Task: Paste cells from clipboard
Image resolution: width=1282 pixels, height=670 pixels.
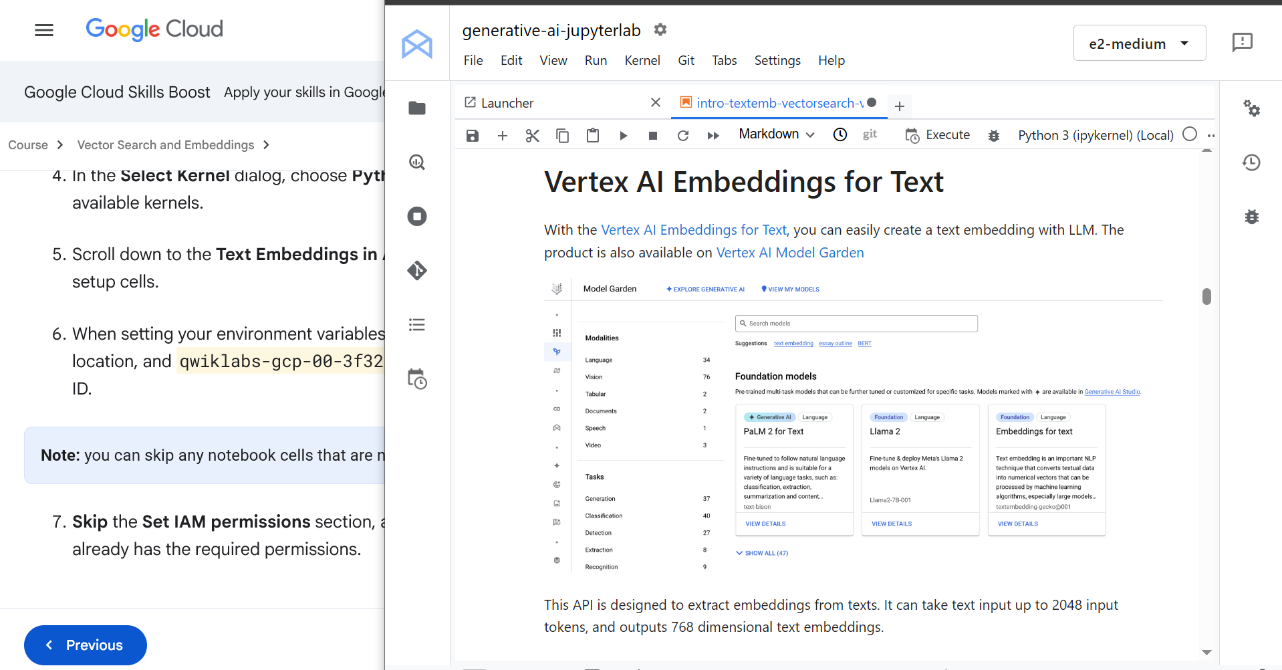Action: 593,135
